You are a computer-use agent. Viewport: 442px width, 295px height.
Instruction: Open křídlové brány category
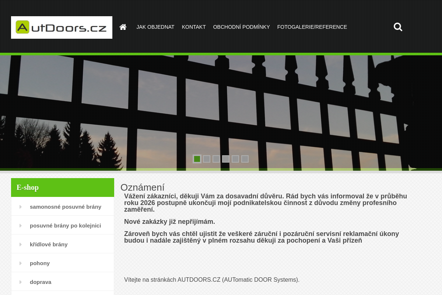(x=49, y=244)
